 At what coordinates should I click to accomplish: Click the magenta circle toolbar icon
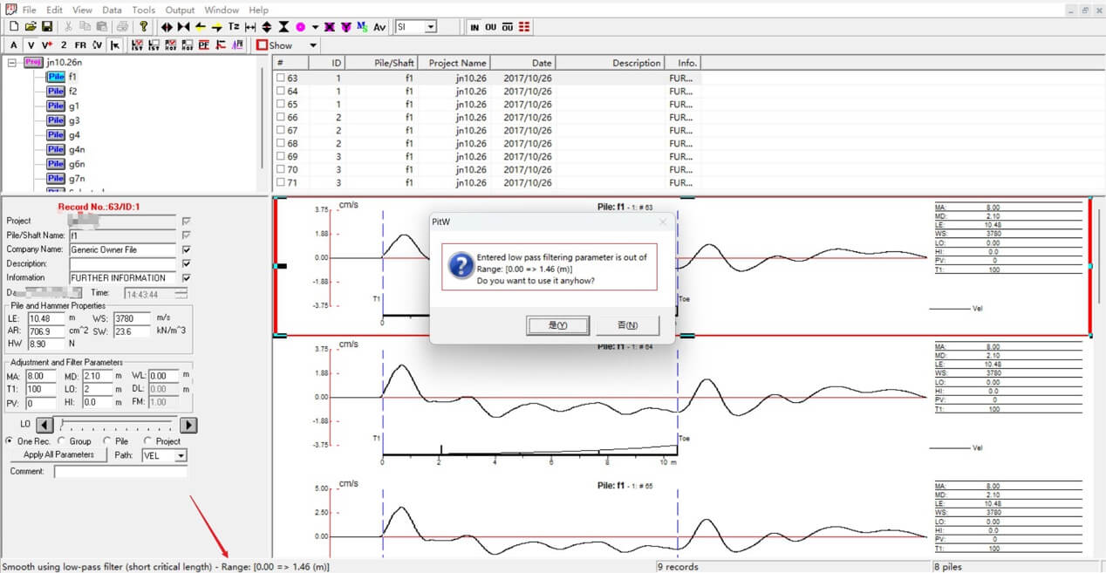click(300, 27)
